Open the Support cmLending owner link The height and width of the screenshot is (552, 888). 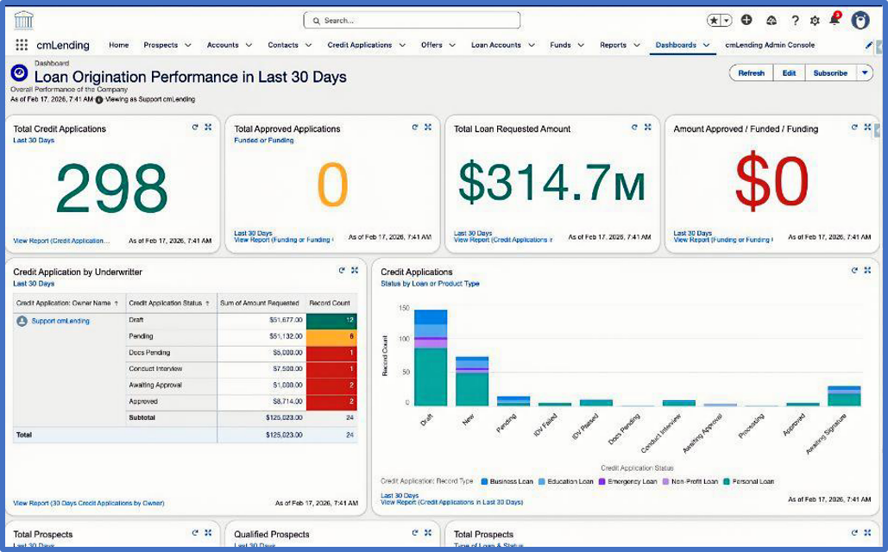coord(60,321)
